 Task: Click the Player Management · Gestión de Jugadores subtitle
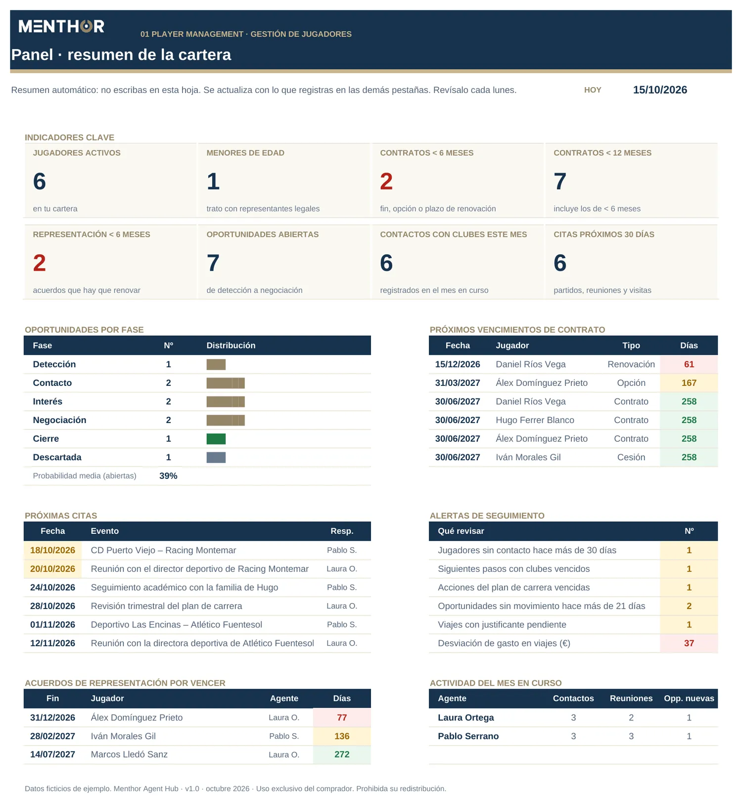click(246, 34)
